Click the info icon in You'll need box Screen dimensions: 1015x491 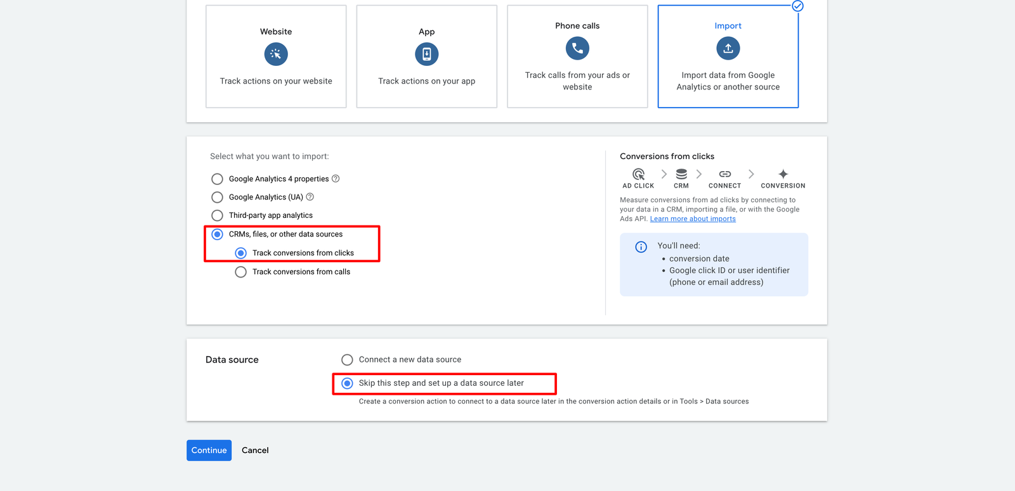(641, 246)
